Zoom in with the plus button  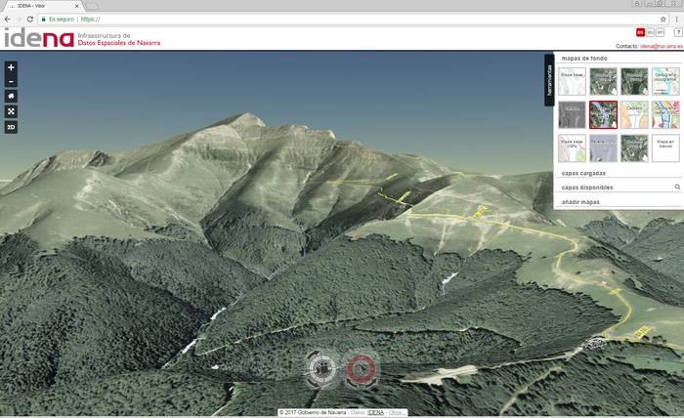[11, 67]
